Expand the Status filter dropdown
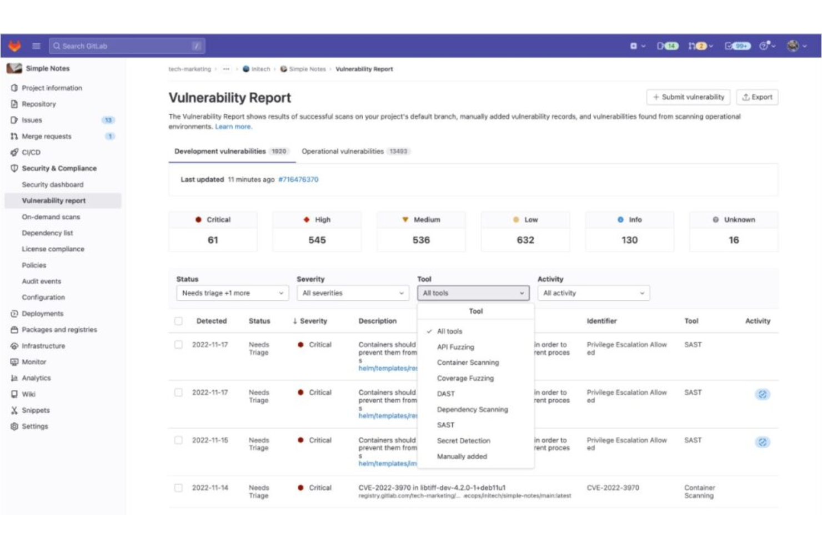Image resolution: width=822 pixels, height=548 pixels. pos(233,293)
